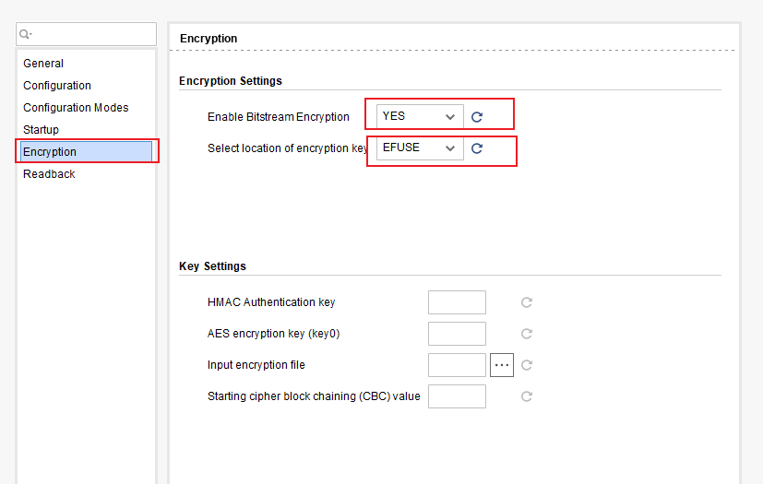Select the Encryption category
Viewport: 763px width, 484px height.
(86, 152)
